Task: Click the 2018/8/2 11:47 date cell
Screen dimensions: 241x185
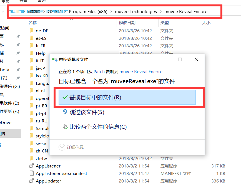Action: pos(134,173)
